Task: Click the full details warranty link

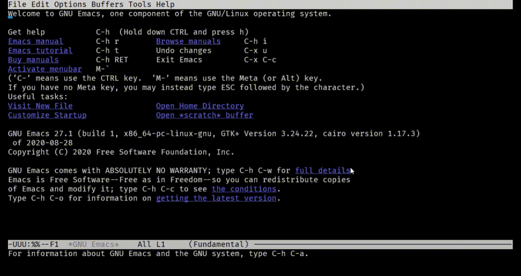Action: pyautogui.click(x=323, y=170)
